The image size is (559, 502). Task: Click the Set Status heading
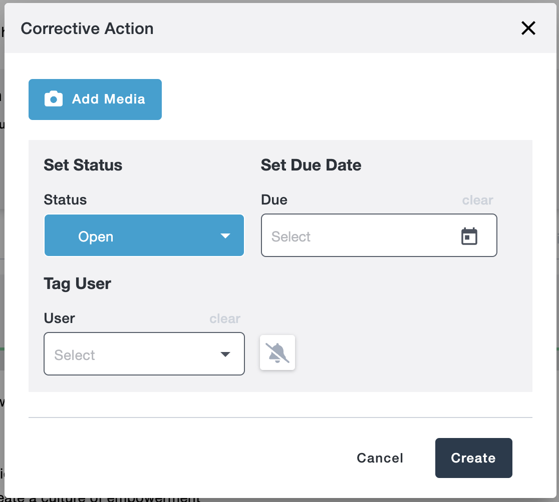coord(83,165)
